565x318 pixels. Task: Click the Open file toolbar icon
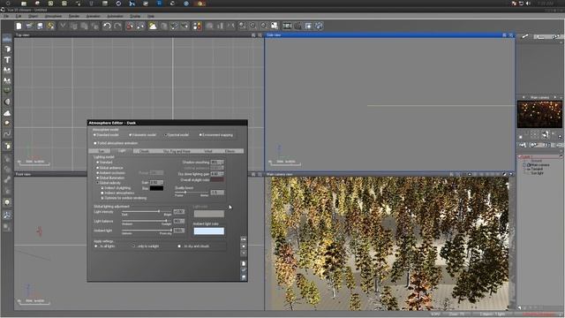pos(29,26)
